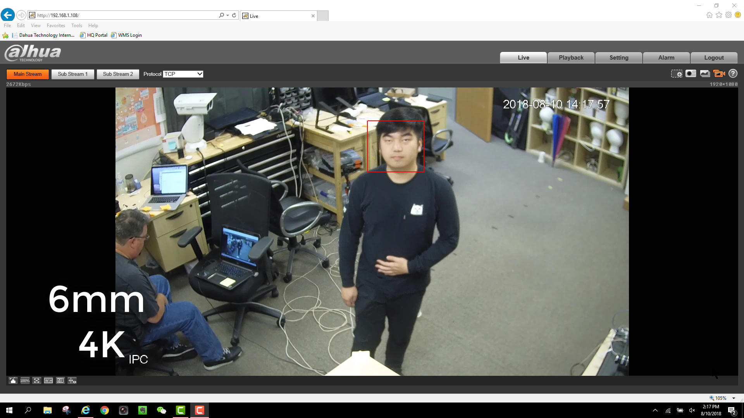Click the Logout button

pos(713,57)
